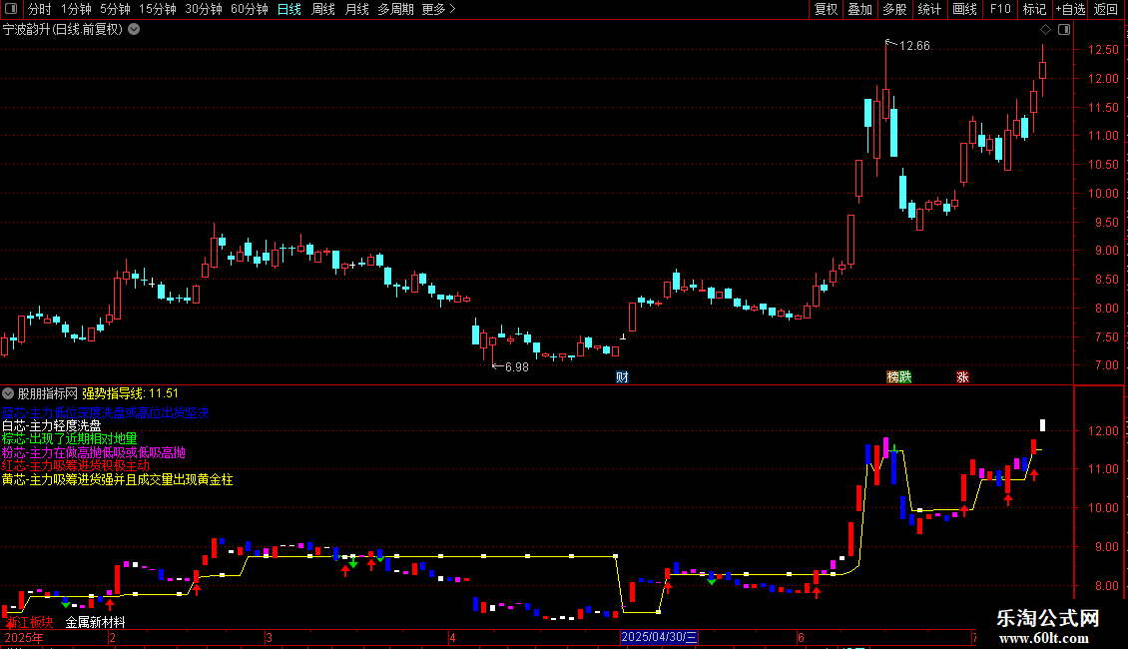Image resolution: width=1128 pixels, height=649 pixels.
Task: Click the 棕芯 legend line text
Action: [x=69, y=439]
